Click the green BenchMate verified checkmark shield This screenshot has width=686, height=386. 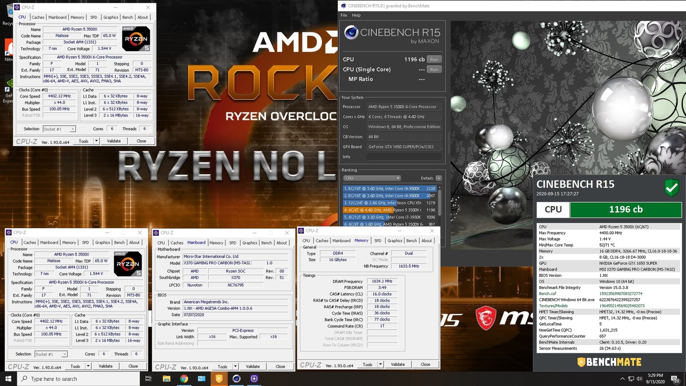coord(672,187)
